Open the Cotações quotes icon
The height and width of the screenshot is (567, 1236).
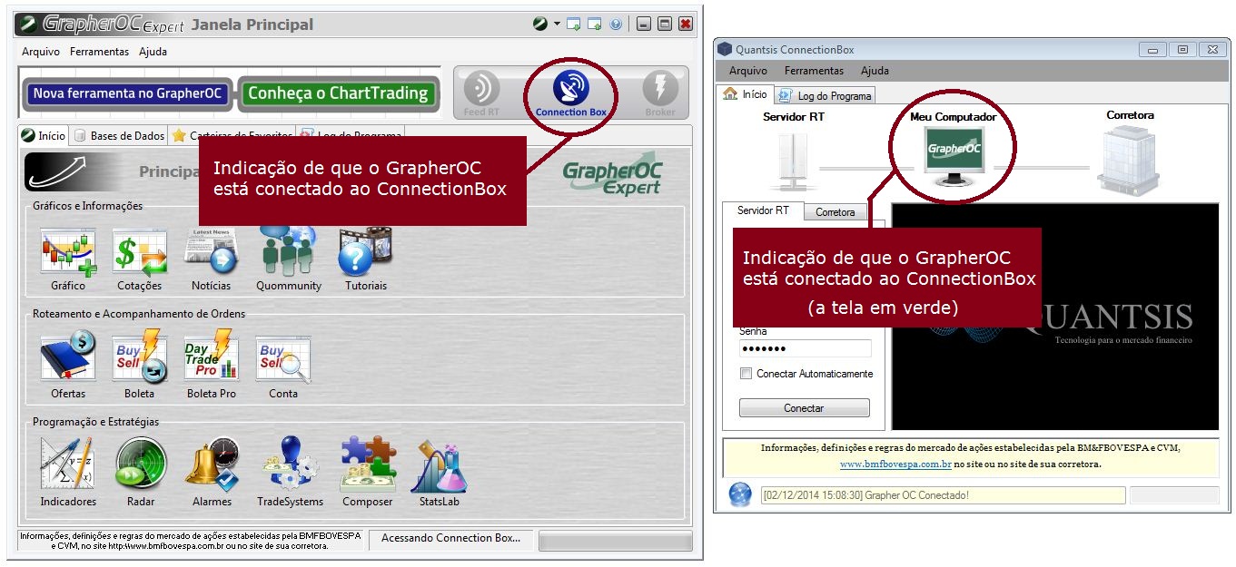pos(140,252)
